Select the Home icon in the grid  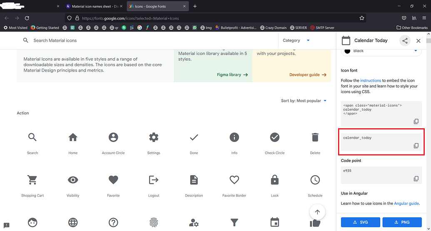coord(73,137)
